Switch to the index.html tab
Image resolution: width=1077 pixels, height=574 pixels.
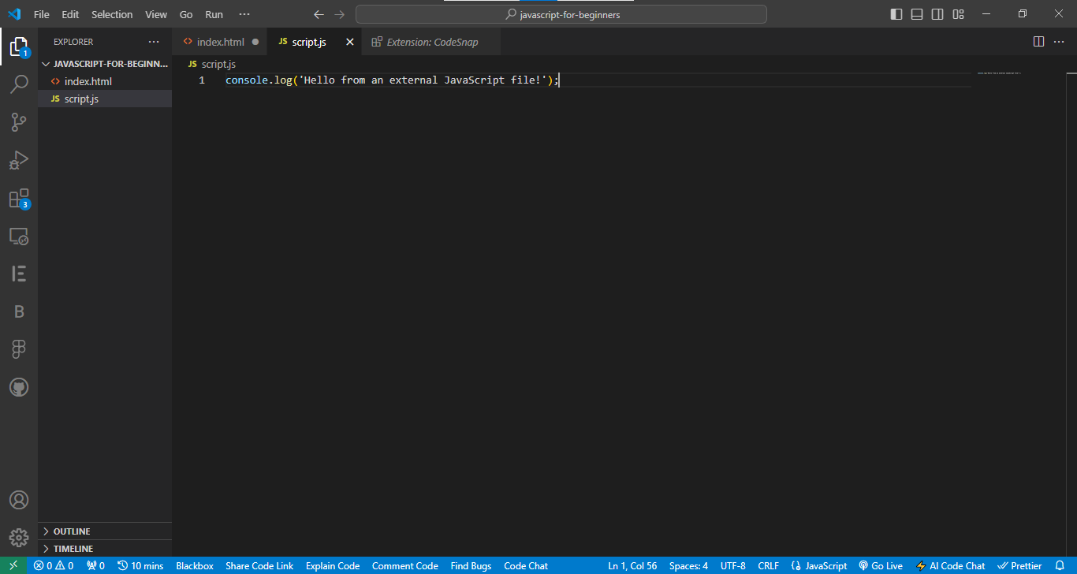point(220,42)
